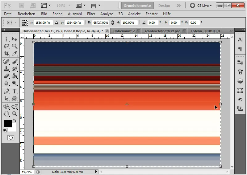Select the Brush tool

pos(15,62)
